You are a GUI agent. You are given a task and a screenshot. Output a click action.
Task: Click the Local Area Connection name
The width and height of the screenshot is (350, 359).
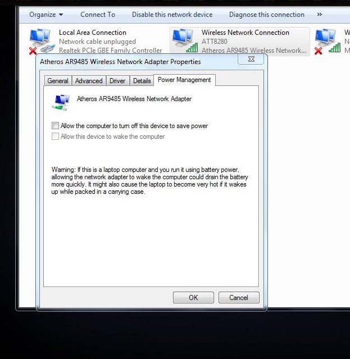click(x=93, y=33)
